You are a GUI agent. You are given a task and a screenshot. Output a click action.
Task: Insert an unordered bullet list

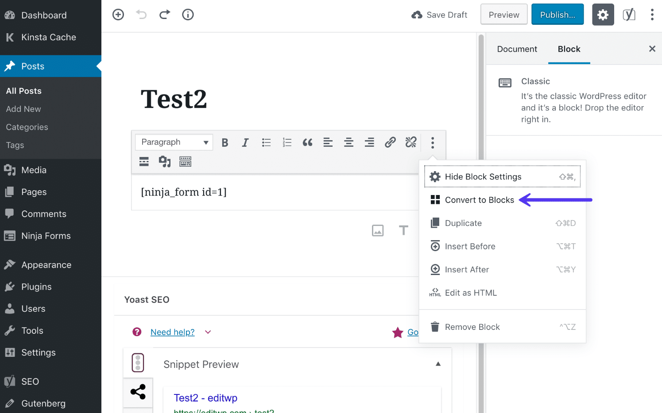pos(266,142)
